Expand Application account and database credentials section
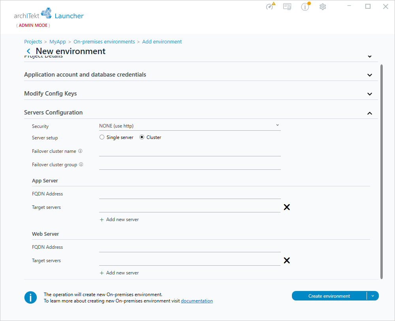This screenshot has width=395, height=321. [x=370, y=75]
